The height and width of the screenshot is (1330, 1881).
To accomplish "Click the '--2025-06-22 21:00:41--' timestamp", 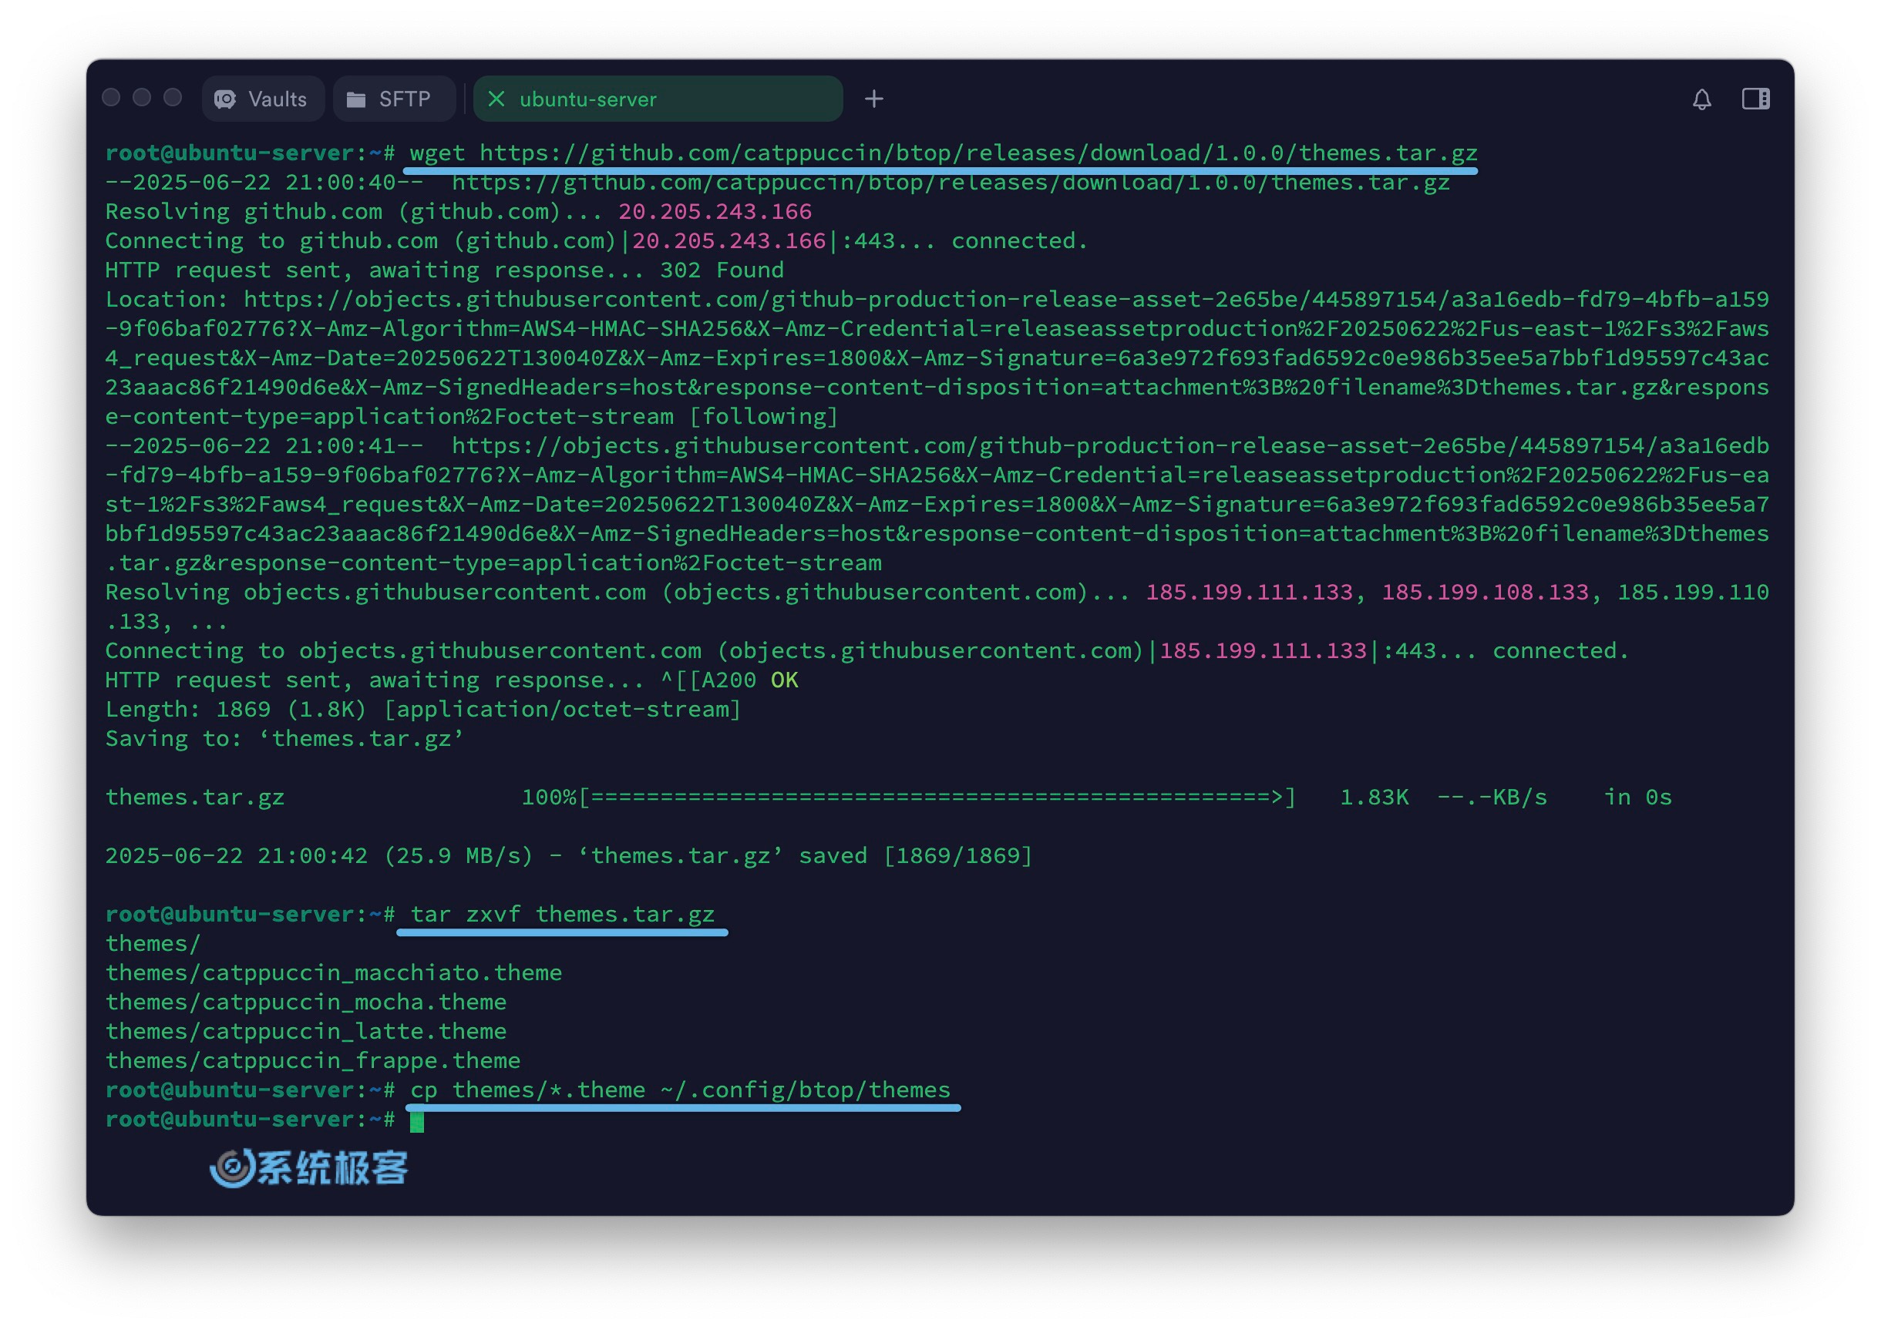I will (264, 445).
